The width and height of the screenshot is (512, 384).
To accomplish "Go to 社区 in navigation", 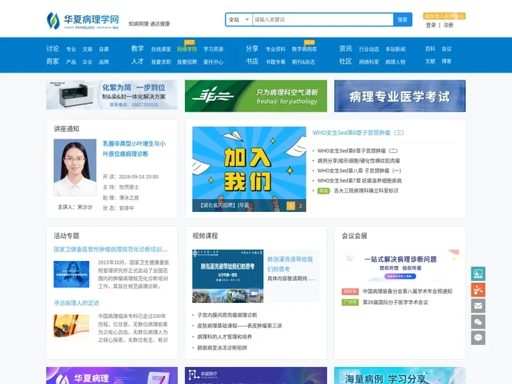I will [346, 61].
